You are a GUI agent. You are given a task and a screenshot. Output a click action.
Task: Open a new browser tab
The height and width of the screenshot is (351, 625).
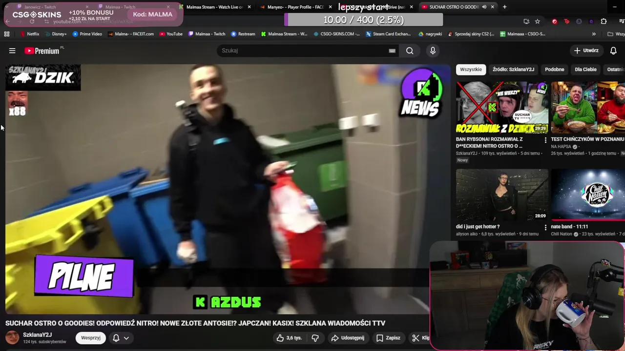(504, 7)
